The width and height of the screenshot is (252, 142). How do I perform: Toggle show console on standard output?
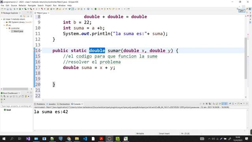(x=223, y=104)
